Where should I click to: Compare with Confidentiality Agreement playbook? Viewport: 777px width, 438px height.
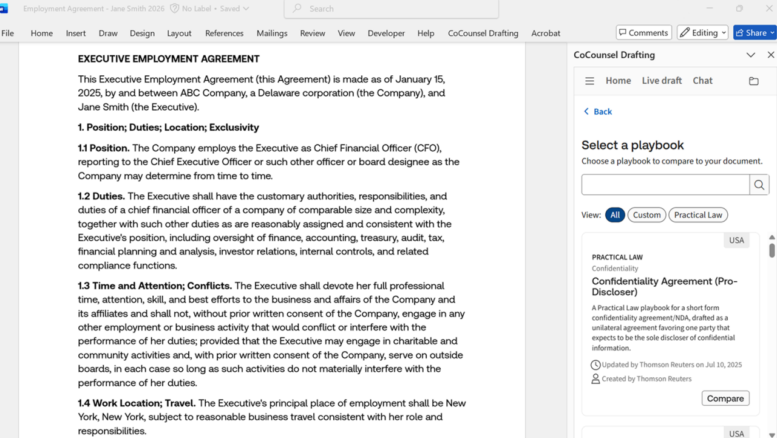(725, 399)
